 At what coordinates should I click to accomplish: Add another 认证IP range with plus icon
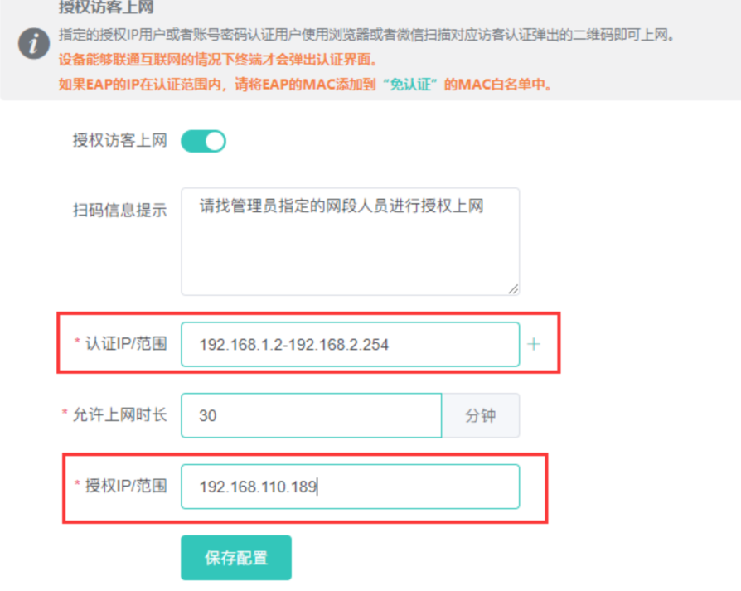534,344
